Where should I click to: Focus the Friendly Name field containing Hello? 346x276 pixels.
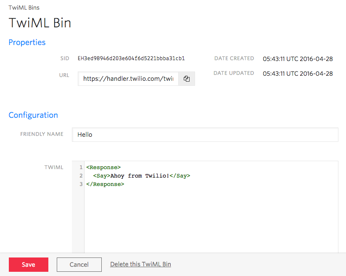click(205, 135)
